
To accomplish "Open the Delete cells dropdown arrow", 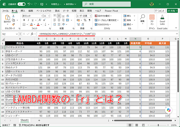I will pyautogui.click(x=134, y=20).
